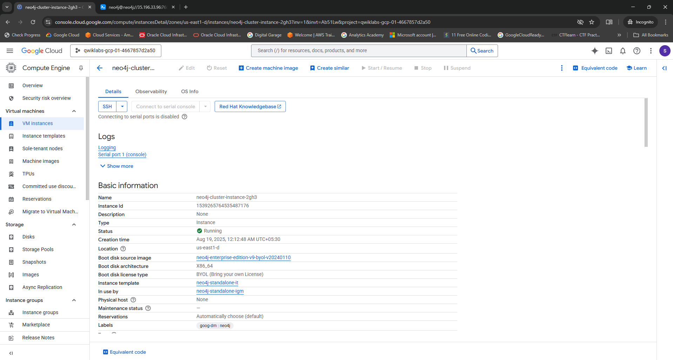Screen dimensions: 673x360
Task: Show more bookmarks chevron
Action: (619, 35)
